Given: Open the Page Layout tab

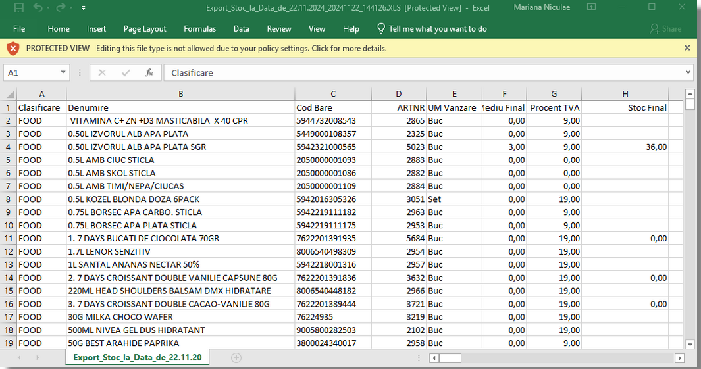Looking at the screenshot, I should coord(145,28).
